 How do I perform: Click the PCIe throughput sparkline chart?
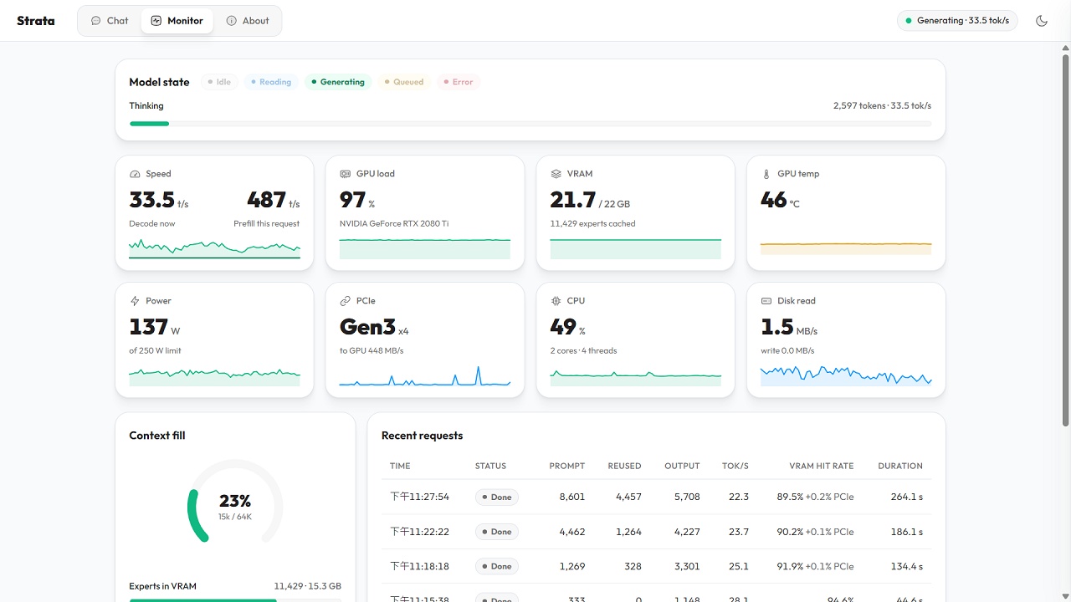coord(425,375)
